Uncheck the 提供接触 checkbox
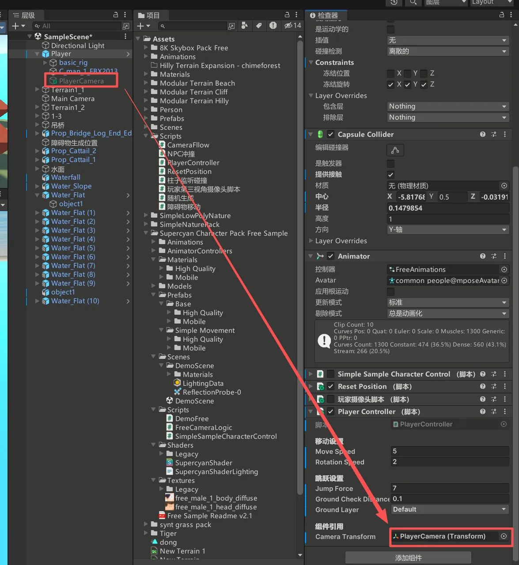This screenshot has height=565, width=519. coord(390,174)
